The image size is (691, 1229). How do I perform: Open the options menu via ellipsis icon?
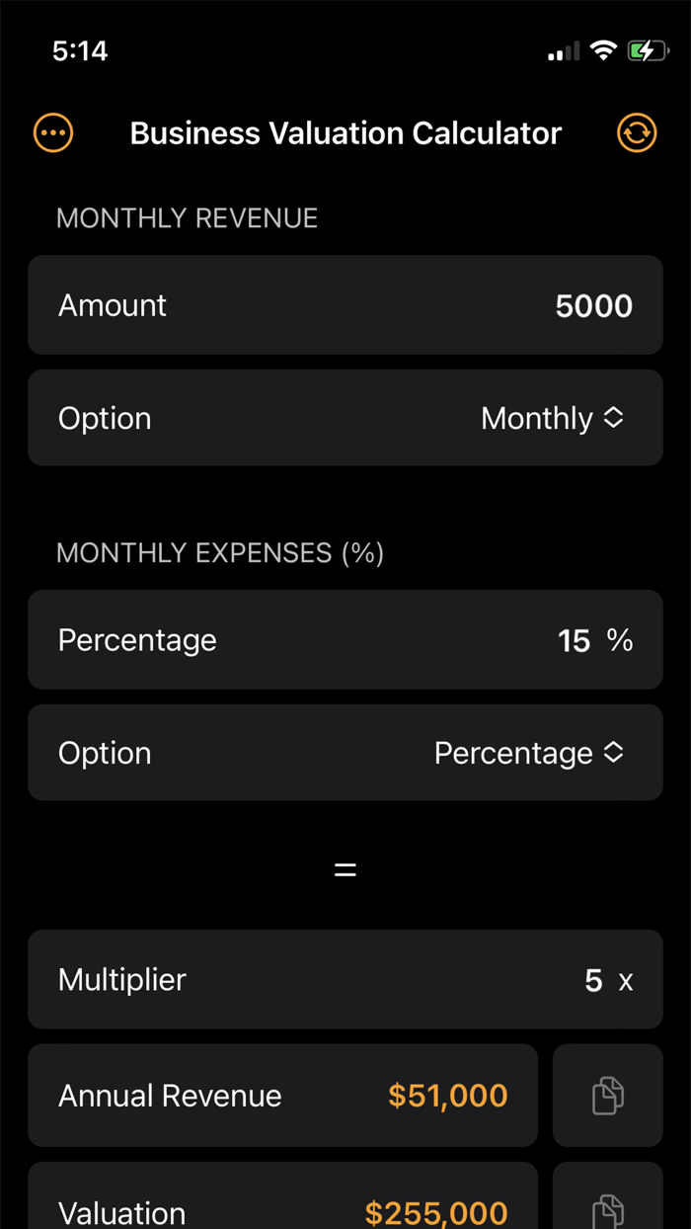(x=52, y=132)
